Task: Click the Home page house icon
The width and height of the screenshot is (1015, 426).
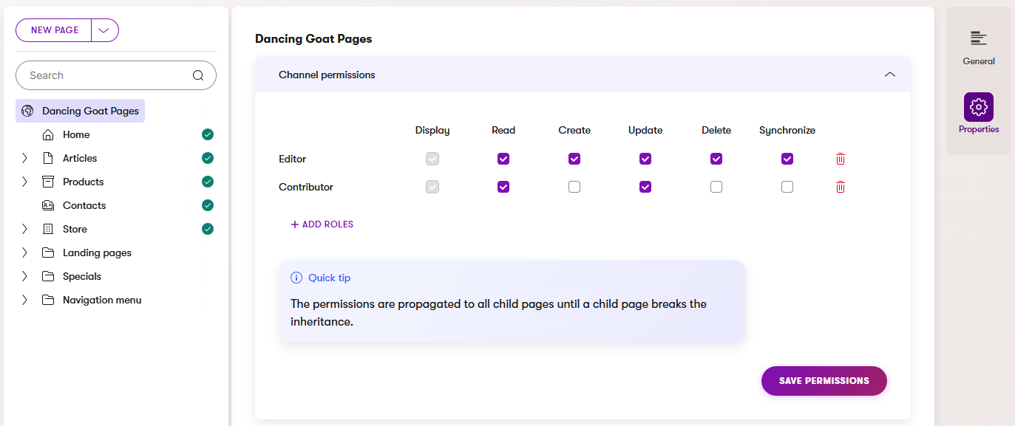Action: click(x=48, y=134)
